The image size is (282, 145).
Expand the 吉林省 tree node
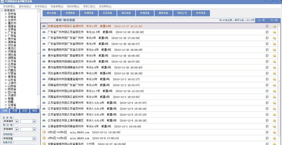click(6, 14)
